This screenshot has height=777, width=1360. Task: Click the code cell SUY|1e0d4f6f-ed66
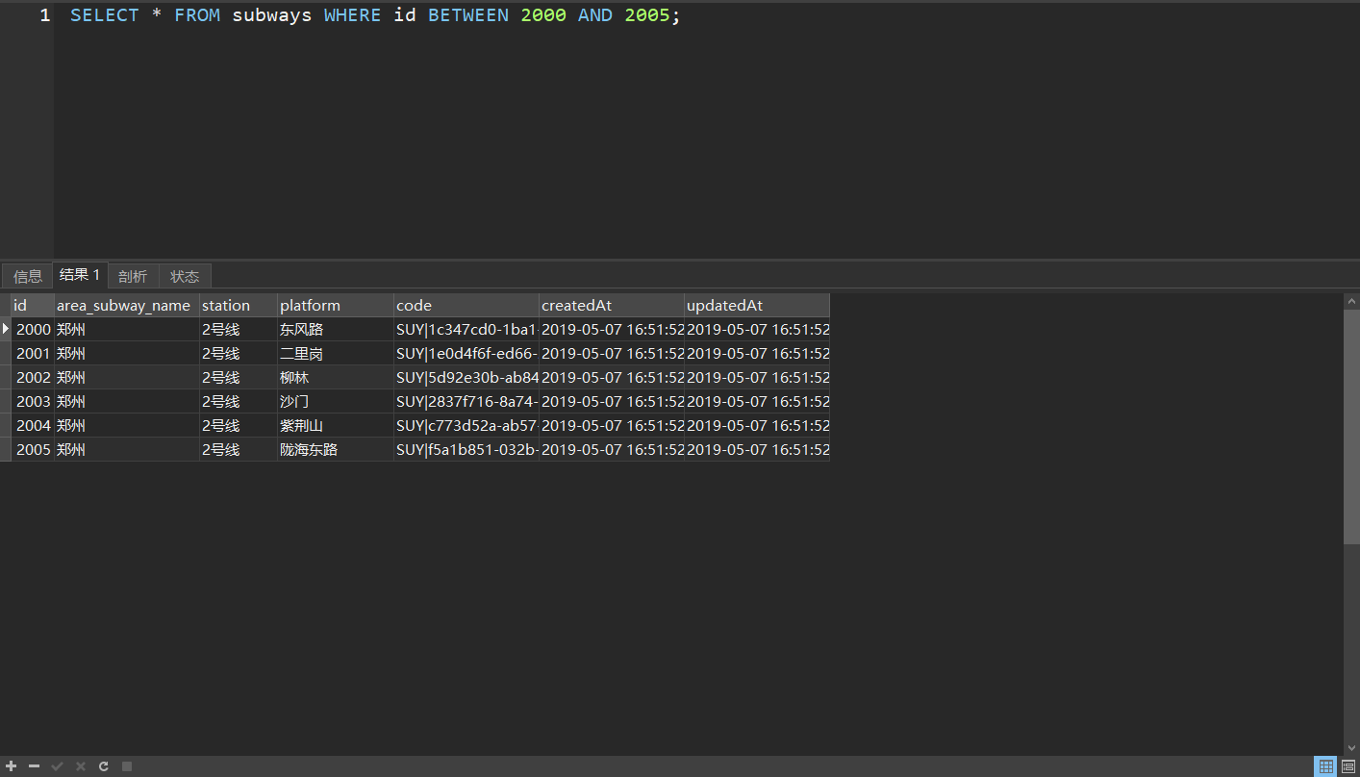pos(466,354)
